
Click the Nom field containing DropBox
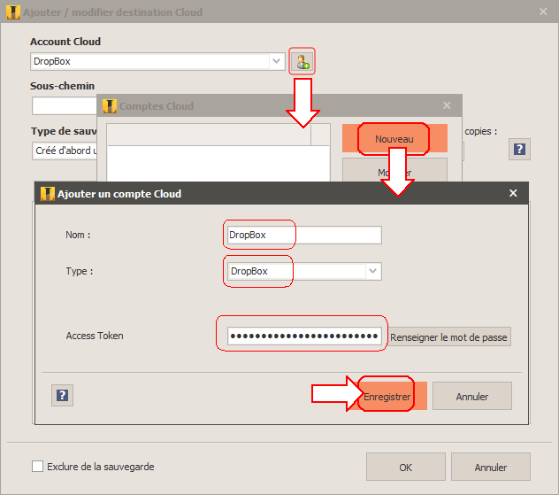coord(304,235)
